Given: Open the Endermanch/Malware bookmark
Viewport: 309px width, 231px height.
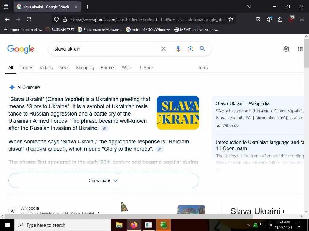Looking at the screenshot, I should [x=100, y=30].
